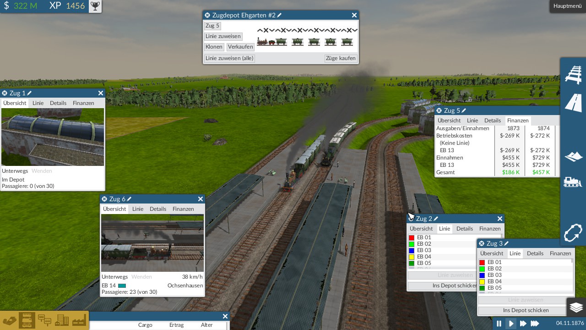Open the map layers menu
Screen dimensions: 586x330
pos(576,307)
